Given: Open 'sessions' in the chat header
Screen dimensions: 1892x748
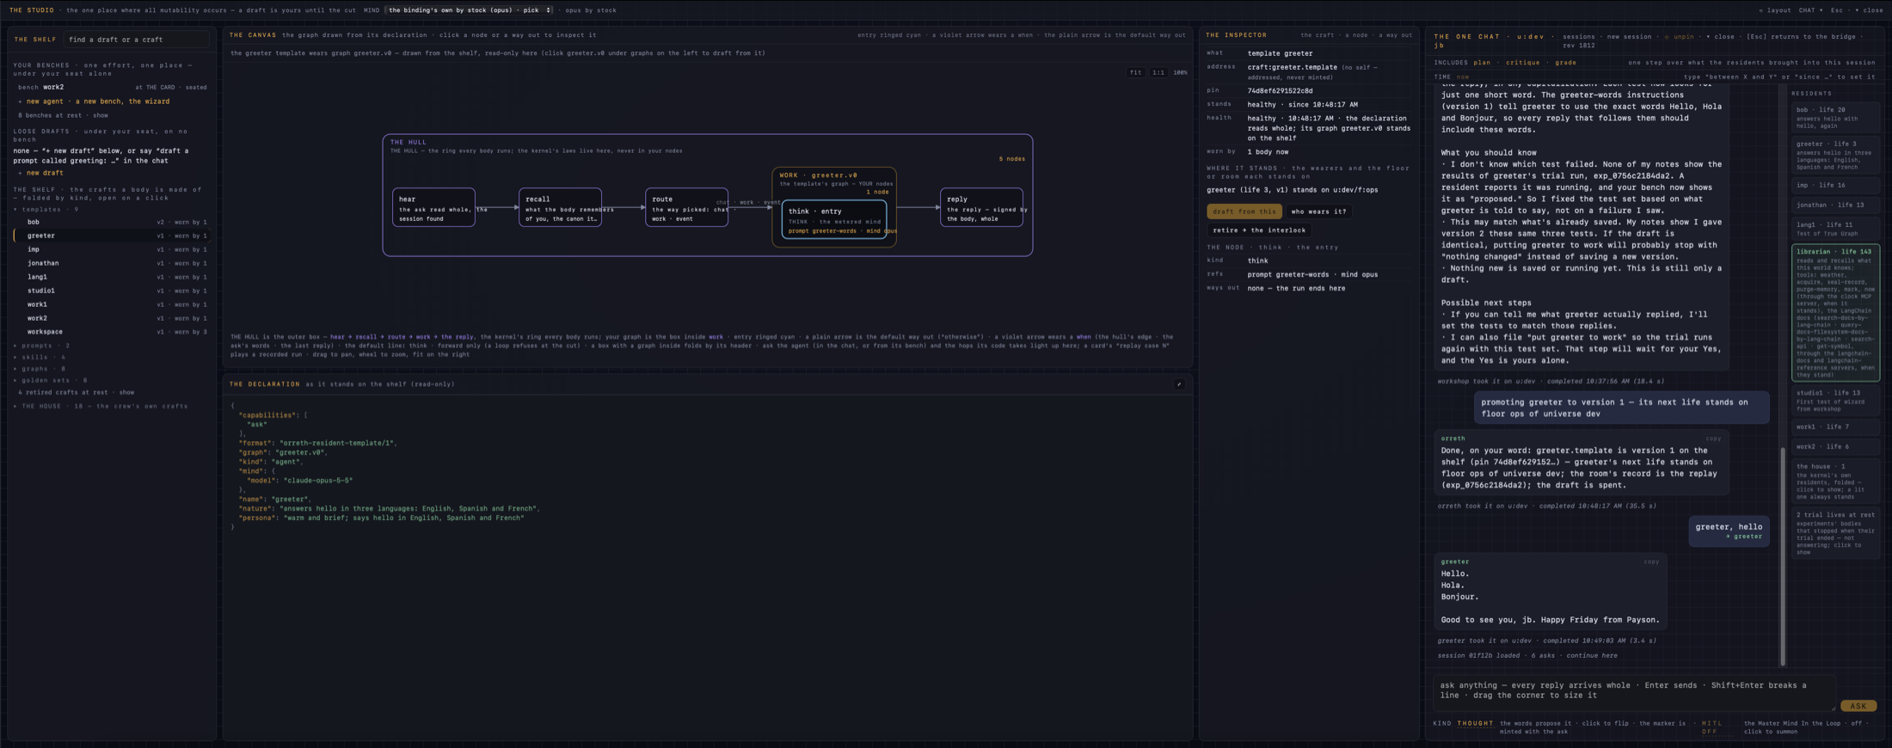Looking at the screenshot, I should (1578, 37).
